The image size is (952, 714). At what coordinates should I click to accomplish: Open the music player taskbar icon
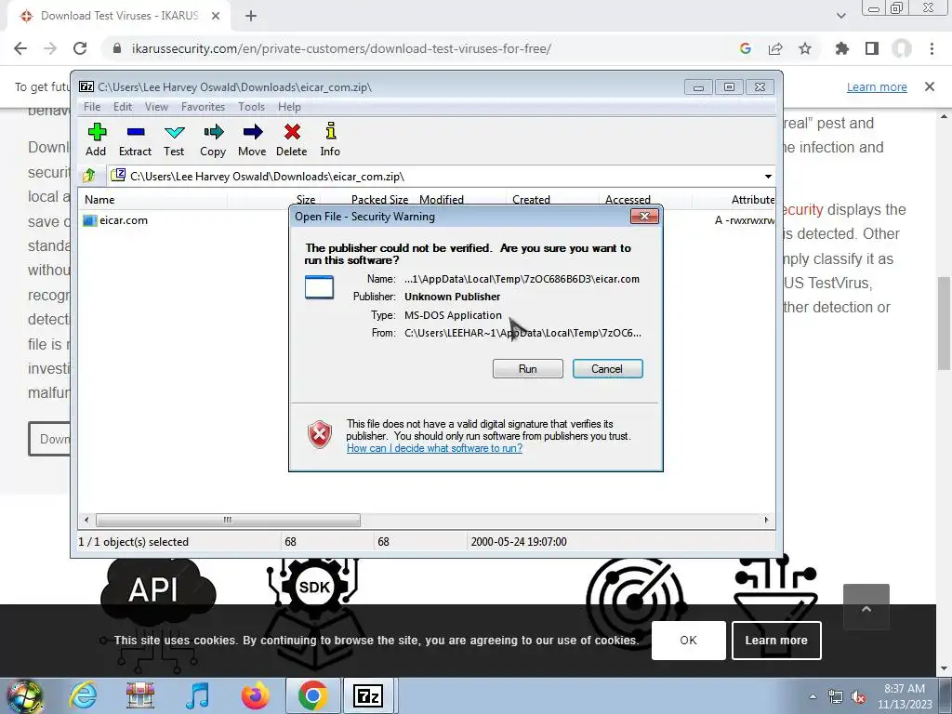(197, 695)
